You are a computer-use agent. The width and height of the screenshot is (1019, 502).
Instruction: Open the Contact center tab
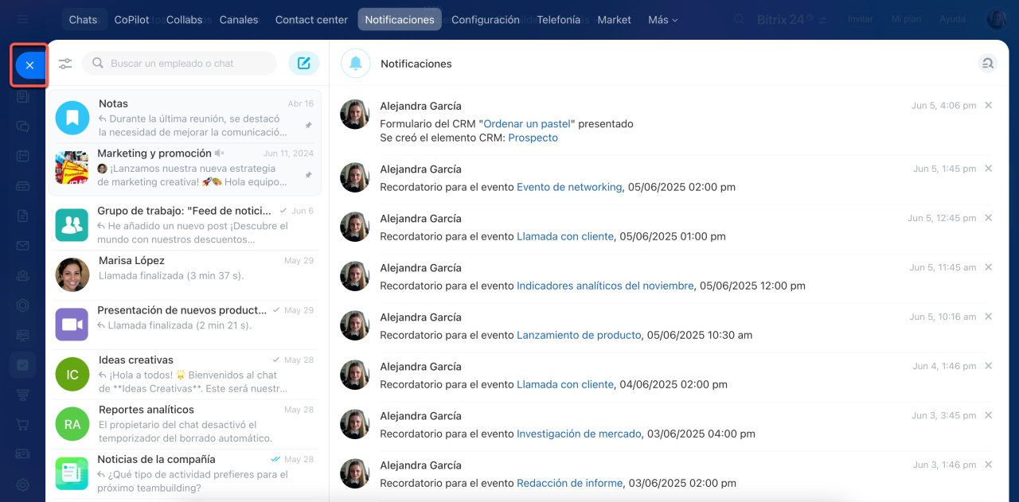pyautogui.click(x=311, y=20)
